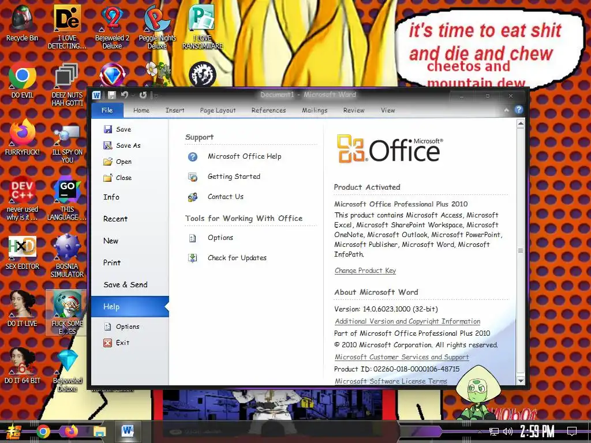
Task: Open the Mailings tab
Action: point(315,110)
